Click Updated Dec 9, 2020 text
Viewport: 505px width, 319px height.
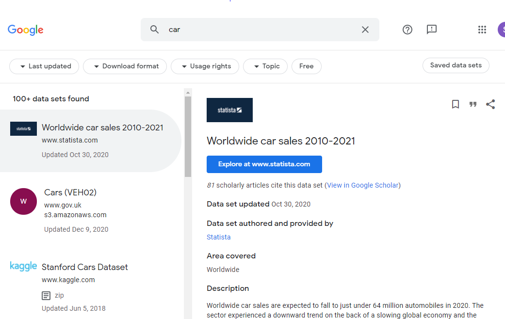point(76,229)
